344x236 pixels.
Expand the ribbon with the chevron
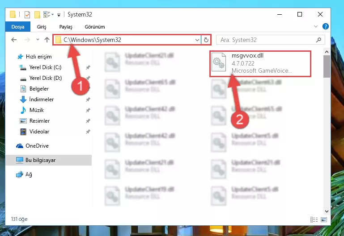[316, 26]
